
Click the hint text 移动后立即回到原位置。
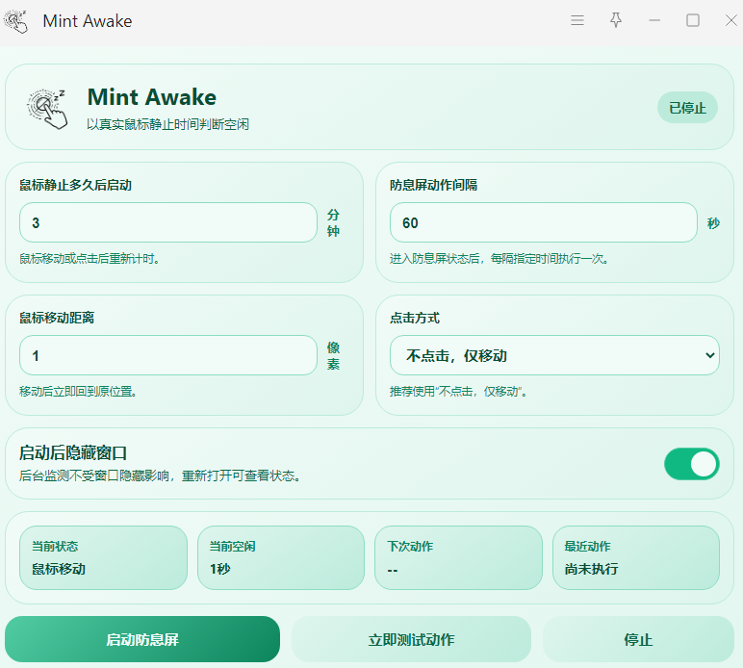(78, 392)
